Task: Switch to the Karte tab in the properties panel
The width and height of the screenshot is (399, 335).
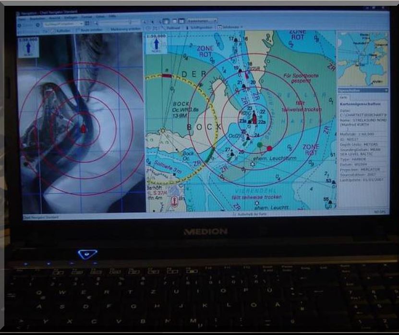Action: point(343,96)
